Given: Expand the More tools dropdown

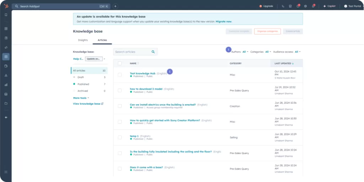Looking at the screenshot, I should pos(81,98).
